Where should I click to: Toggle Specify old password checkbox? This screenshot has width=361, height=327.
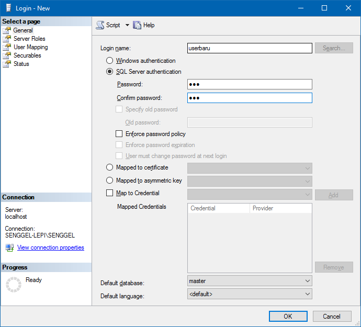pyautogui.click(x=119, y=109)
